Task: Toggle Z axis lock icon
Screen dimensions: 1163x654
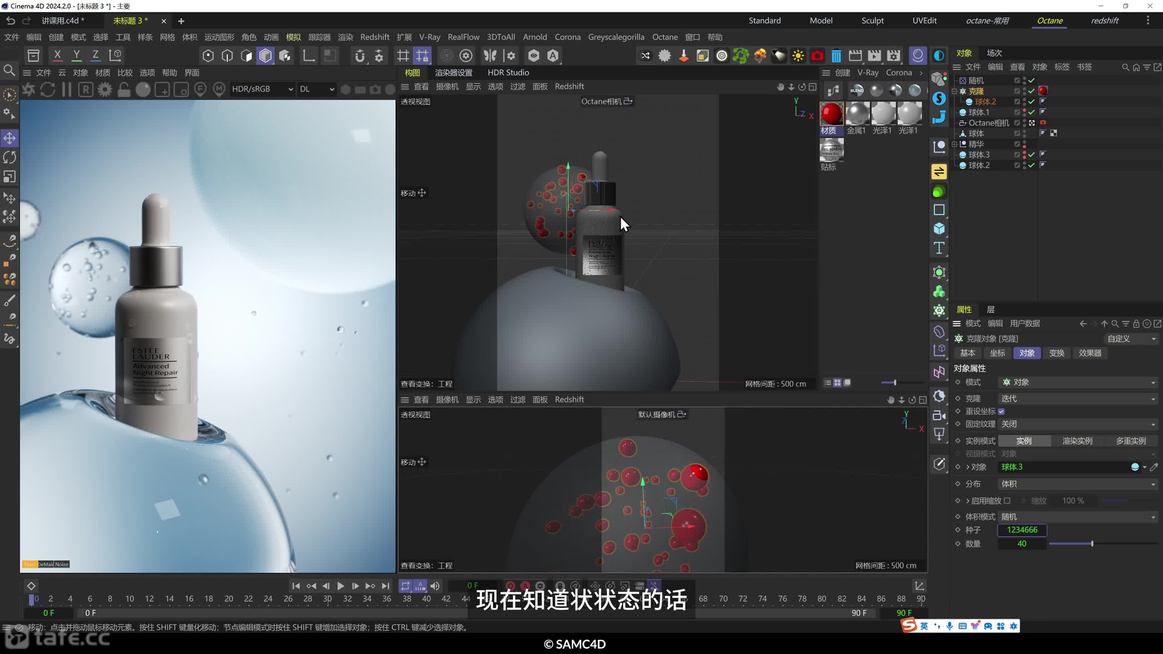Action: pos(95,55)
